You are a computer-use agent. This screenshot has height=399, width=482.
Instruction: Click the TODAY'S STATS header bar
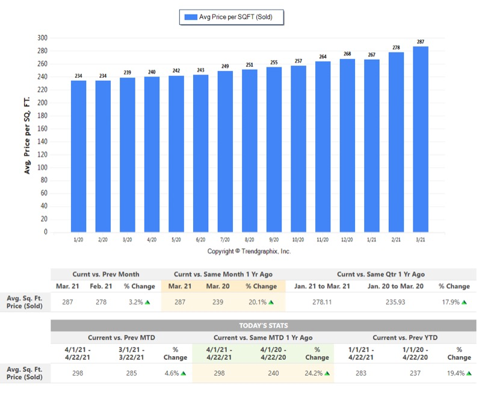[264, 325]
